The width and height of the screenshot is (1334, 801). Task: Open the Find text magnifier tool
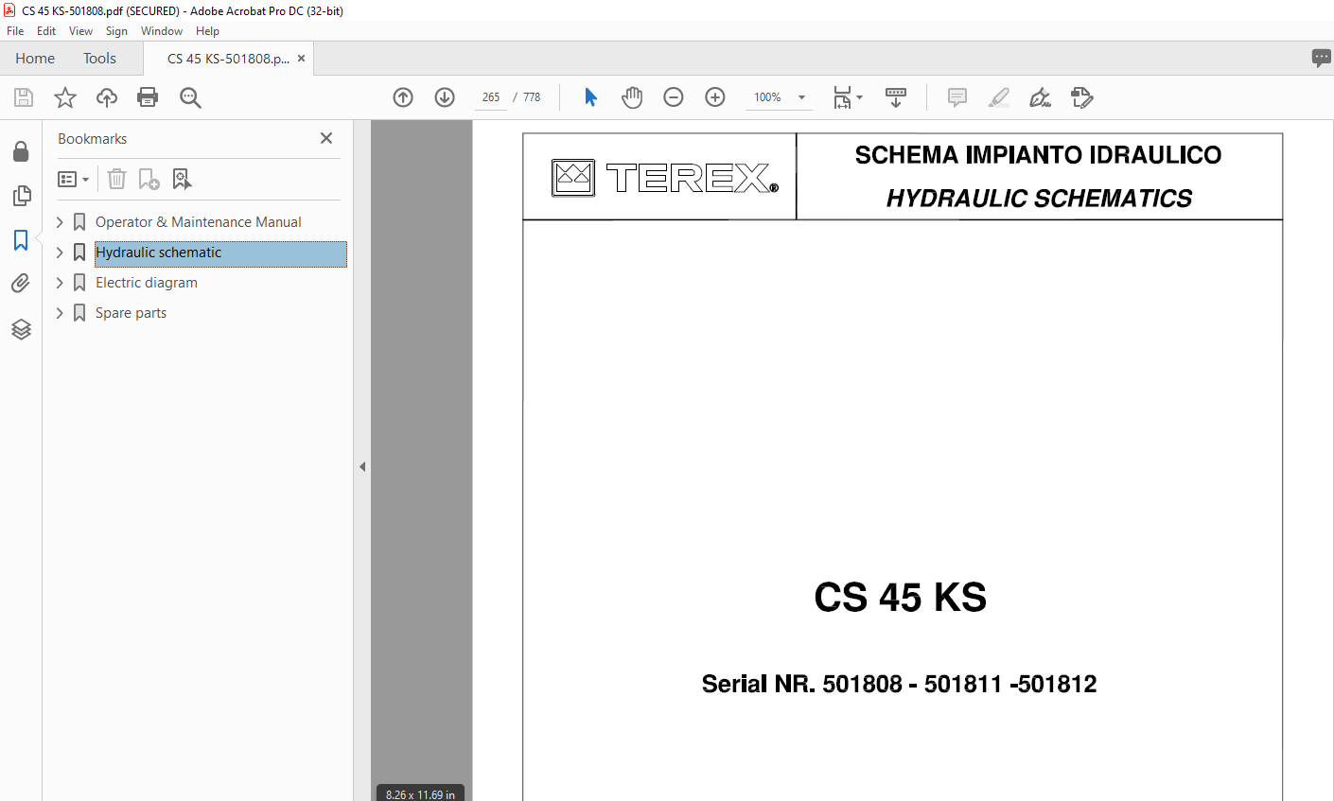pyautogui.click(x=190, y=97)
